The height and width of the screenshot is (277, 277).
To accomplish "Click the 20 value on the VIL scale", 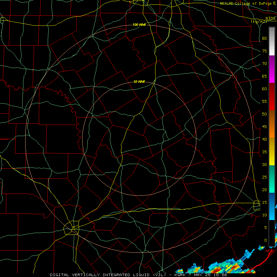I will [x=264, y=190].
